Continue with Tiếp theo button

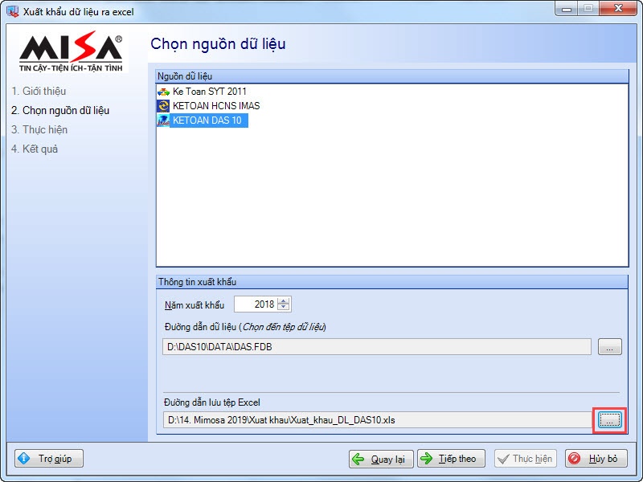(x=451, y=459)
